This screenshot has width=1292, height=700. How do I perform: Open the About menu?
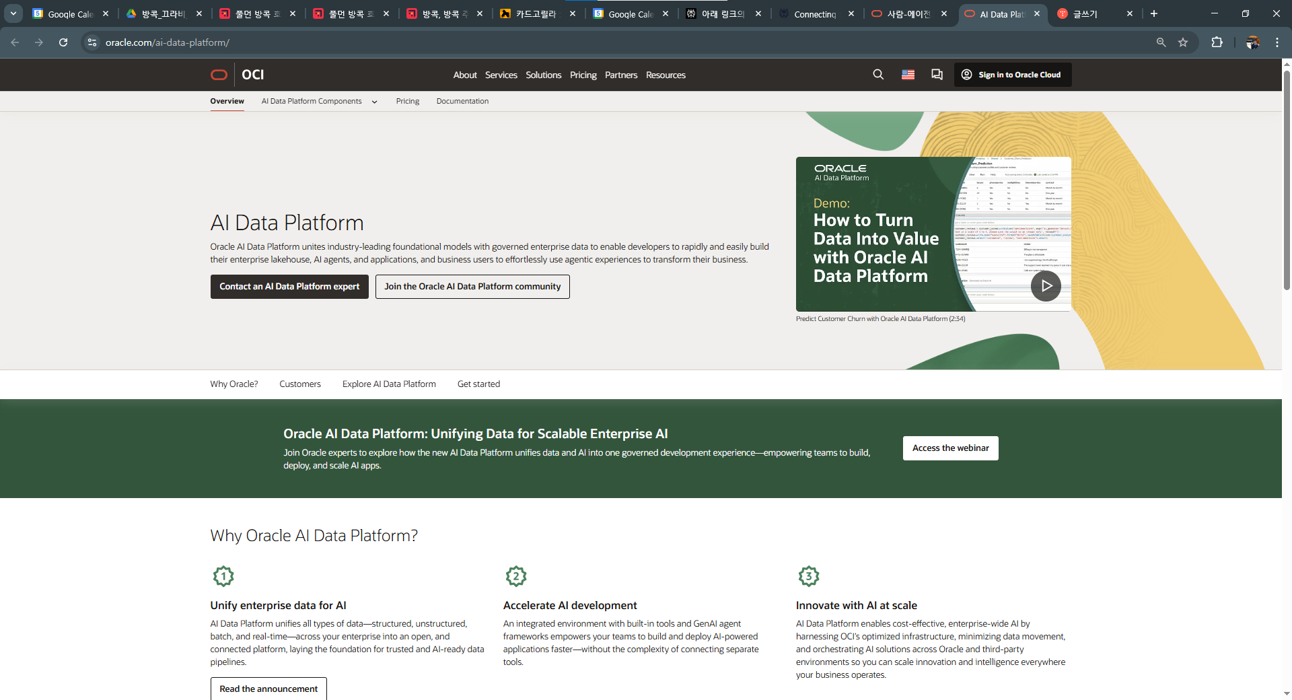pos(465,75)
